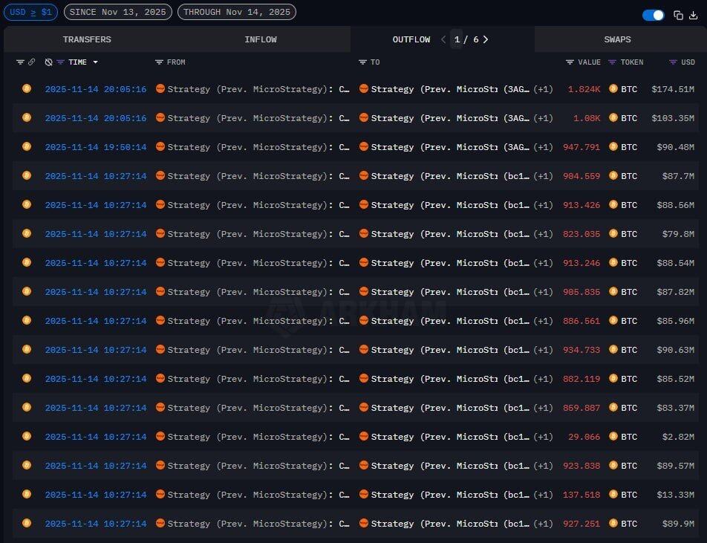Click the THROUGH Nov 14, 2025 date filter
The width and height of the screenshot is (707, 543).
coord(236,12)
